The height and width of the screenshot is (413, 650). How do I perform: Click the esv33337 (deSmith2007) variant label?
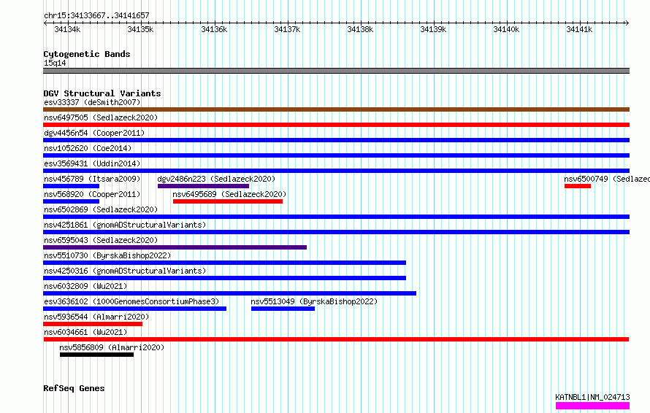click(x=92, y=102)
